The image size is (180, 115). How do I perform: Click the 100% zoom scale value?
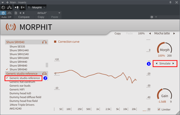(x=141, y=33)
